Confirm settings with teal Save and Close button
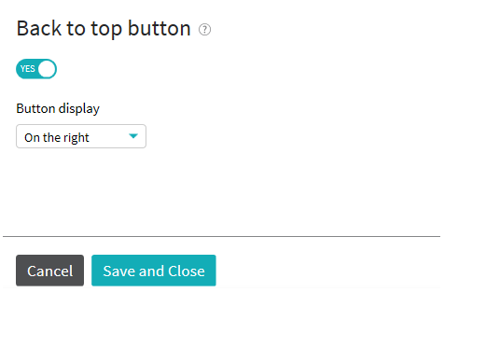This screenshot has height=348, width=486. 154,271
